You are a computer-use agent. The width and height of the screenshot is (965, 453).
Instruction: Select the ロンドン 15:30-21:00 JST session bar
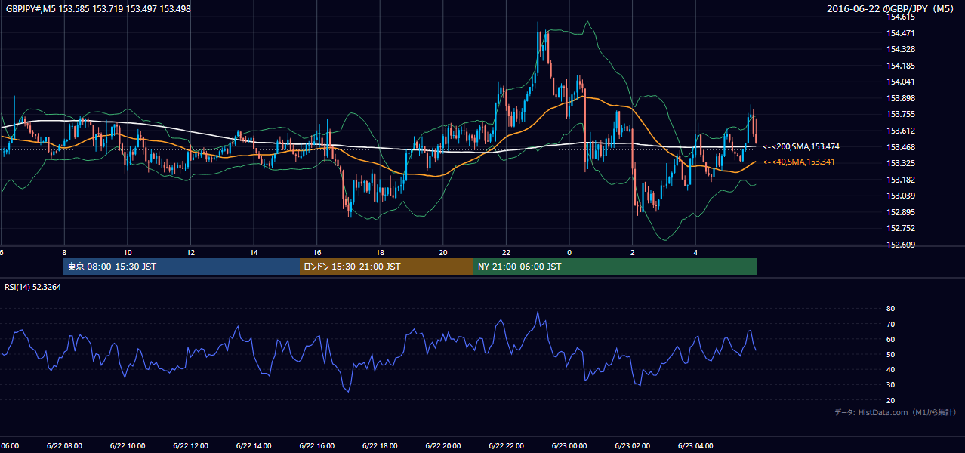(x=387, y=267)
